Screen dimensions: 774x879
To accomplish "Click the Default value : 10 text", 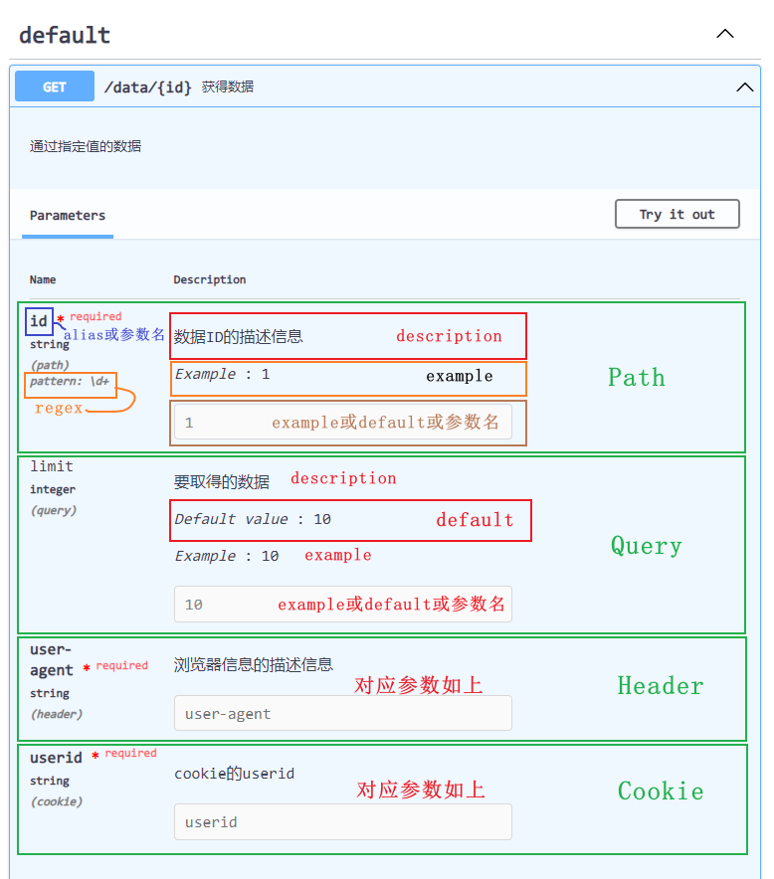I will pyautogui.click(x=253, y=519).
